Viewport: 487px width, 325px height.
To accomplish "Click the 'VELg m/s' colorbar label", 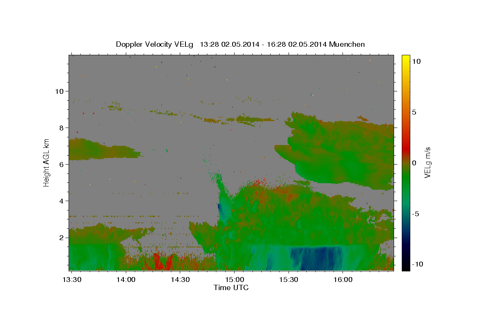I will click(x=427, y=162).
